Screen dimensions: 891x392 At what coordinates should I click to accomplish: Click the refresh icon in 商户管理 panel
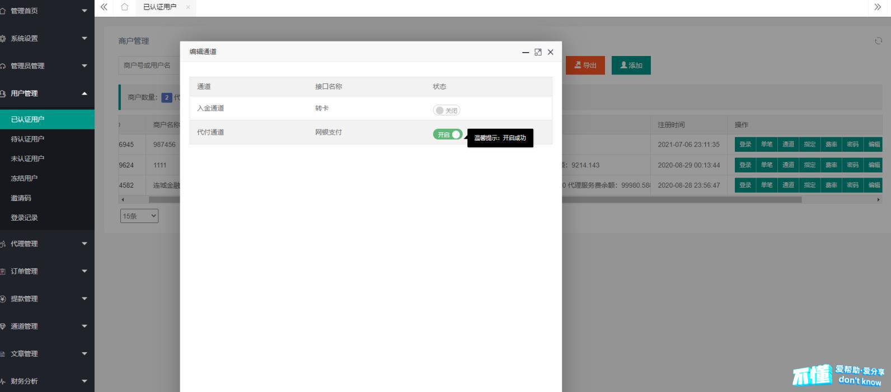point(878,41)
